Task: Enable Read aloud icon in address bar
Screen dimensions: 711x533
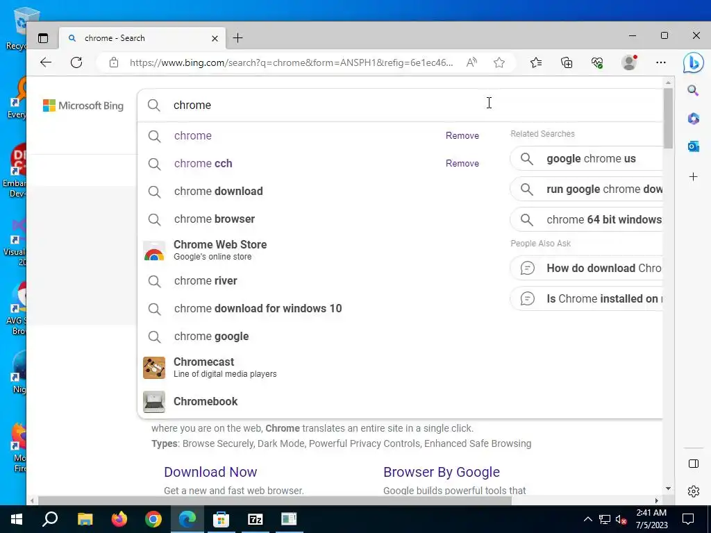Action: (x=471, y=62)
